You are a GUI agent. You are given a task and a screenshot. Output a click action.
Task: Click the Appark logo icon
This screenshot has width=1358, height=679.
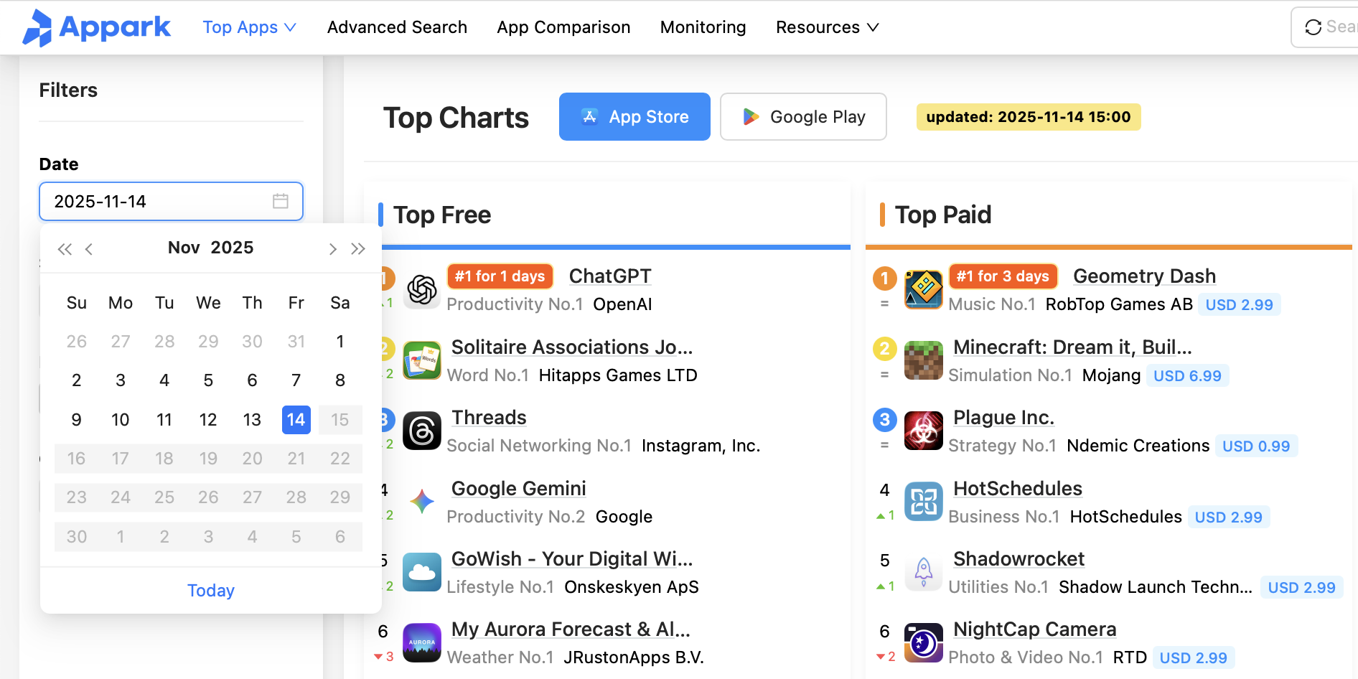(37, 27)
